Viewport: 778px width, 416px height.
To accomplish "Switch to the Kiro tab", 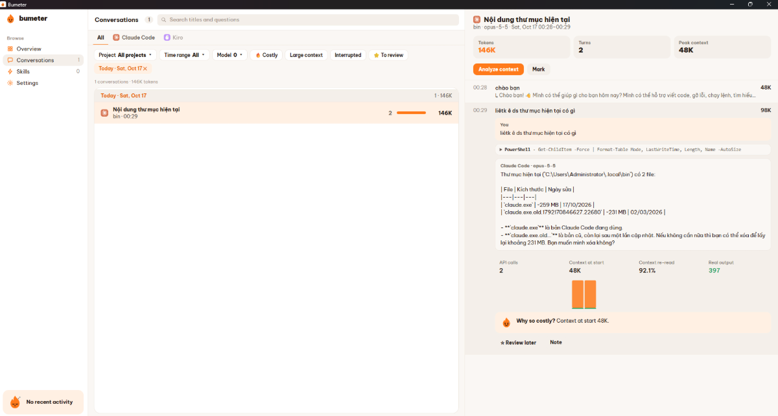I will [x=173, y=38].
